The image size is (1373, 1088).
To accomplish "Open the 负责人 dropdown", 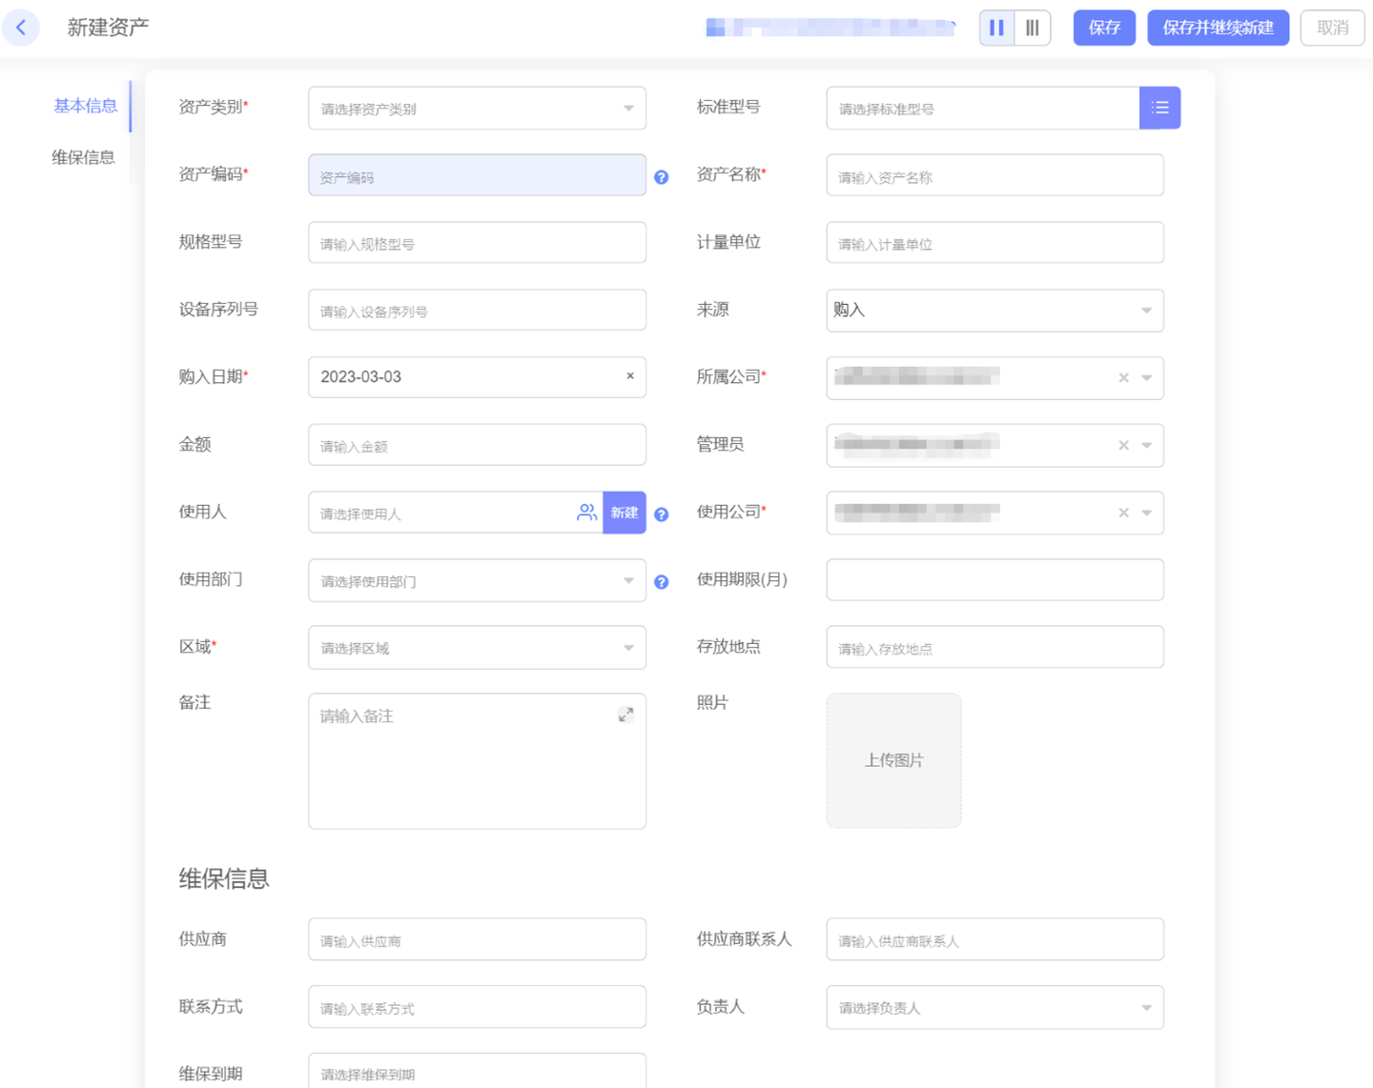I will click(994, 1007).
